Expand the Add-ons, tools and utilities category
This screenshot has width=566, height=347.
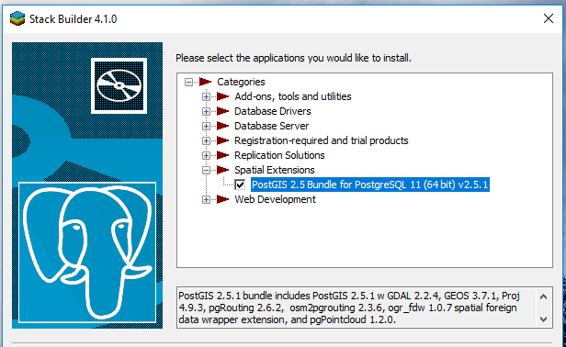(206, 96)
